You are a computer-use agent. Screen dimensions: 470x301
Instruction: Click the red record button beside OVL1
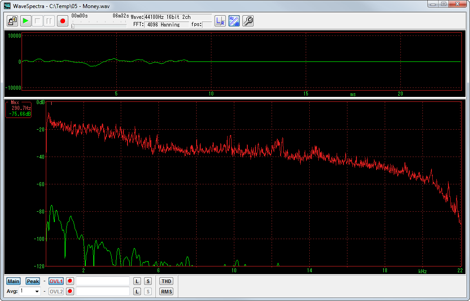coord(70,281)
